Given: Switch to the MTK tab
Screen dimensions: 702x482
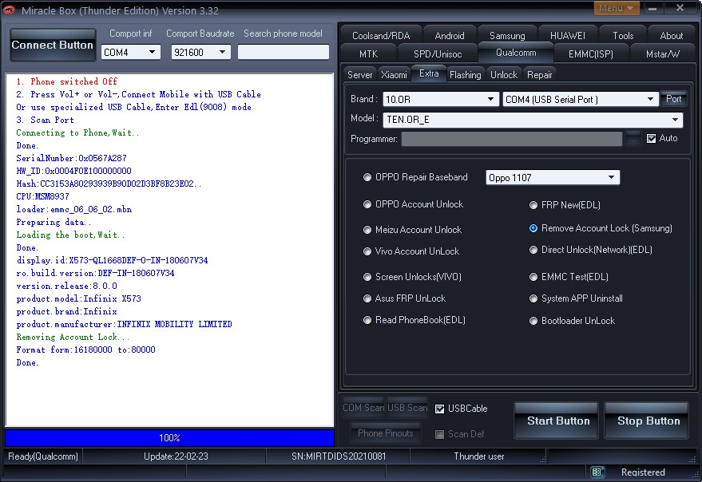Looking at the screenshot, I should (x=368, y=53).
